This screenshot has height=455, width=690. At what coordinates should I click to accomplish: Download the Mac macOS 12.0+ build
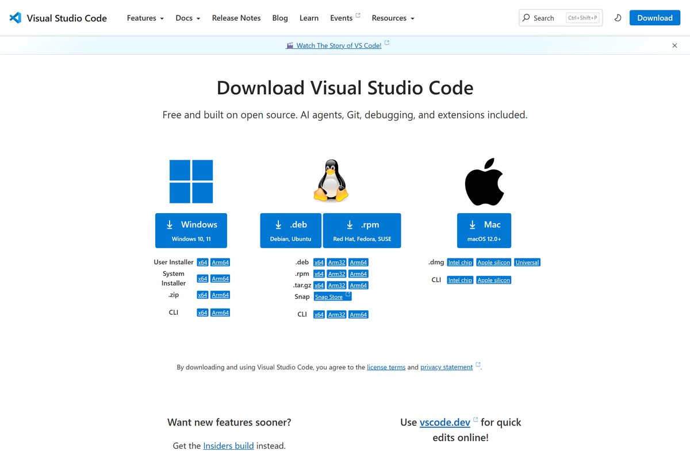tap(484, 230)
